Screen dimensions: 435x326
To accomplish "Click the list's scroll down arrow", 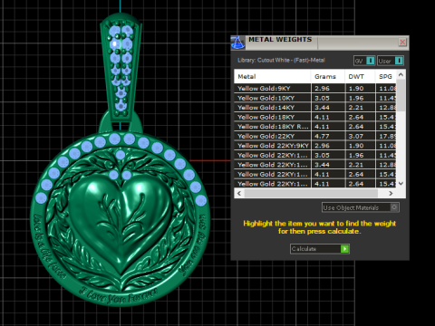I will (x=401, y=183).
